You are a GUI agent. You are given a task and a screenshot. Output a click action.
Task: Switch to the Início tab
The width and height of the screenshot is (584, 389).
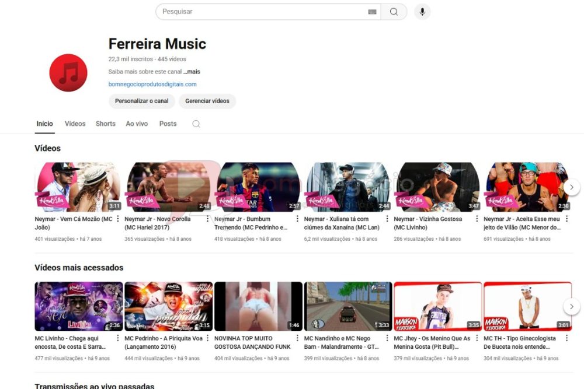[x=45, y=124]
